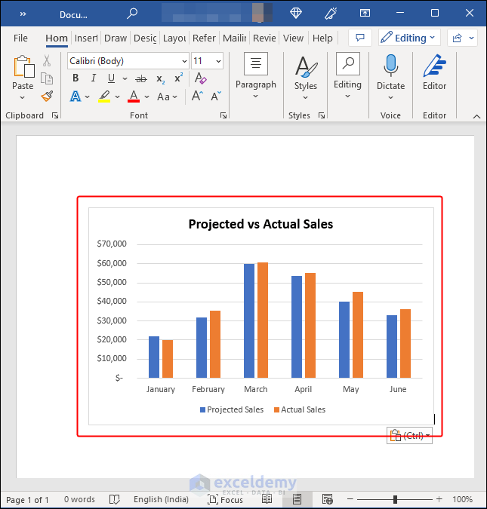The width and height of the screenshot is (487, 509).
Task: Click the Increase Font Size icon
Action: [197, 96]
